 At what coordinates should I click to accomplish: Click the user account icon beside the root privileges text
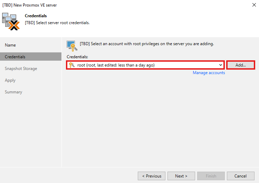(71, 45)
